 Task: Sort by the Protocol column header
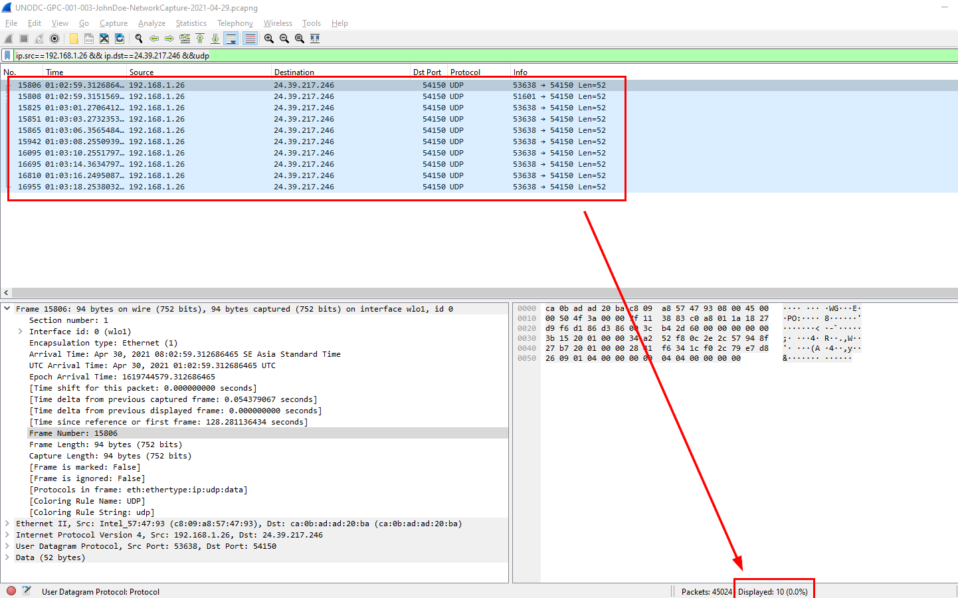[x=465, y=72]
